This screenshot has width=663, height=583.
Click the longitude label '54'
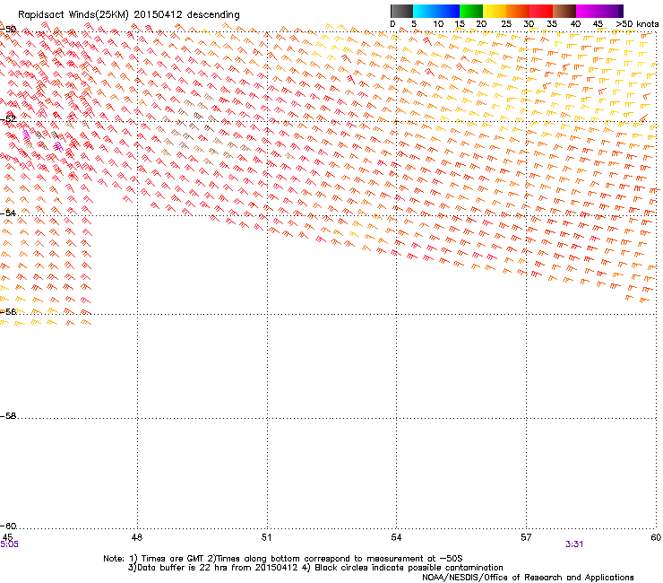coord(396,537)
